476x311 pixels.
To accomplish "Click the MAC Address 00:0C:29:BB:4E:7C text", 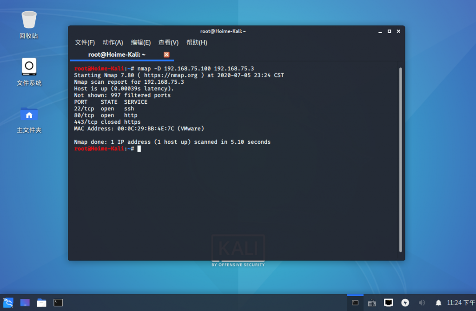I will pos(139,128).
